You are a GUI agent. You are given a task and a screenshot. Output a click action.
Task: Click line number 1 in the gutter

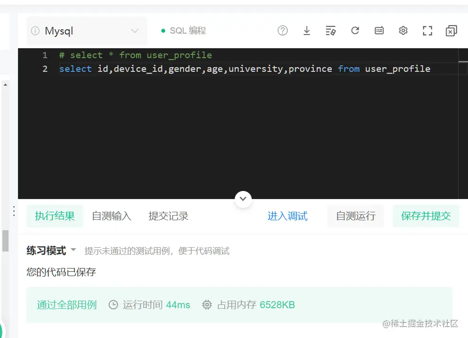click(x=45, y=55)
